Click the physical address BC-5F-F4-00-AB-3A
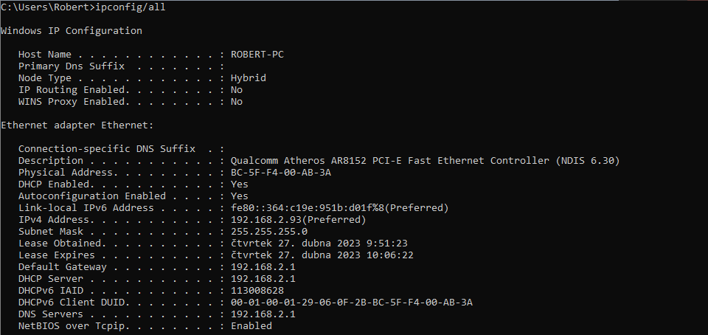The image size is (708, 335). click(x=280, y=173)
